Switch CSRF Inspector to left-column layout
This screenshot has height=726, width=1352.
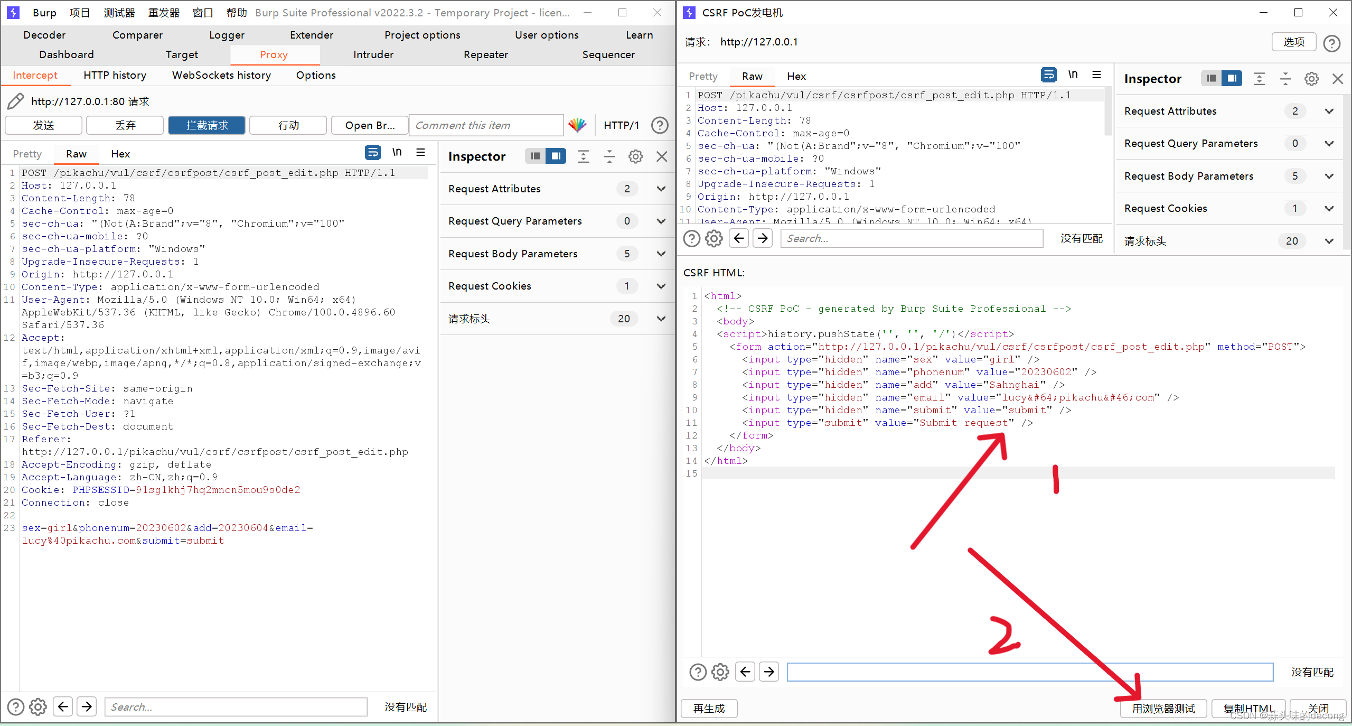click(1212, 79)
